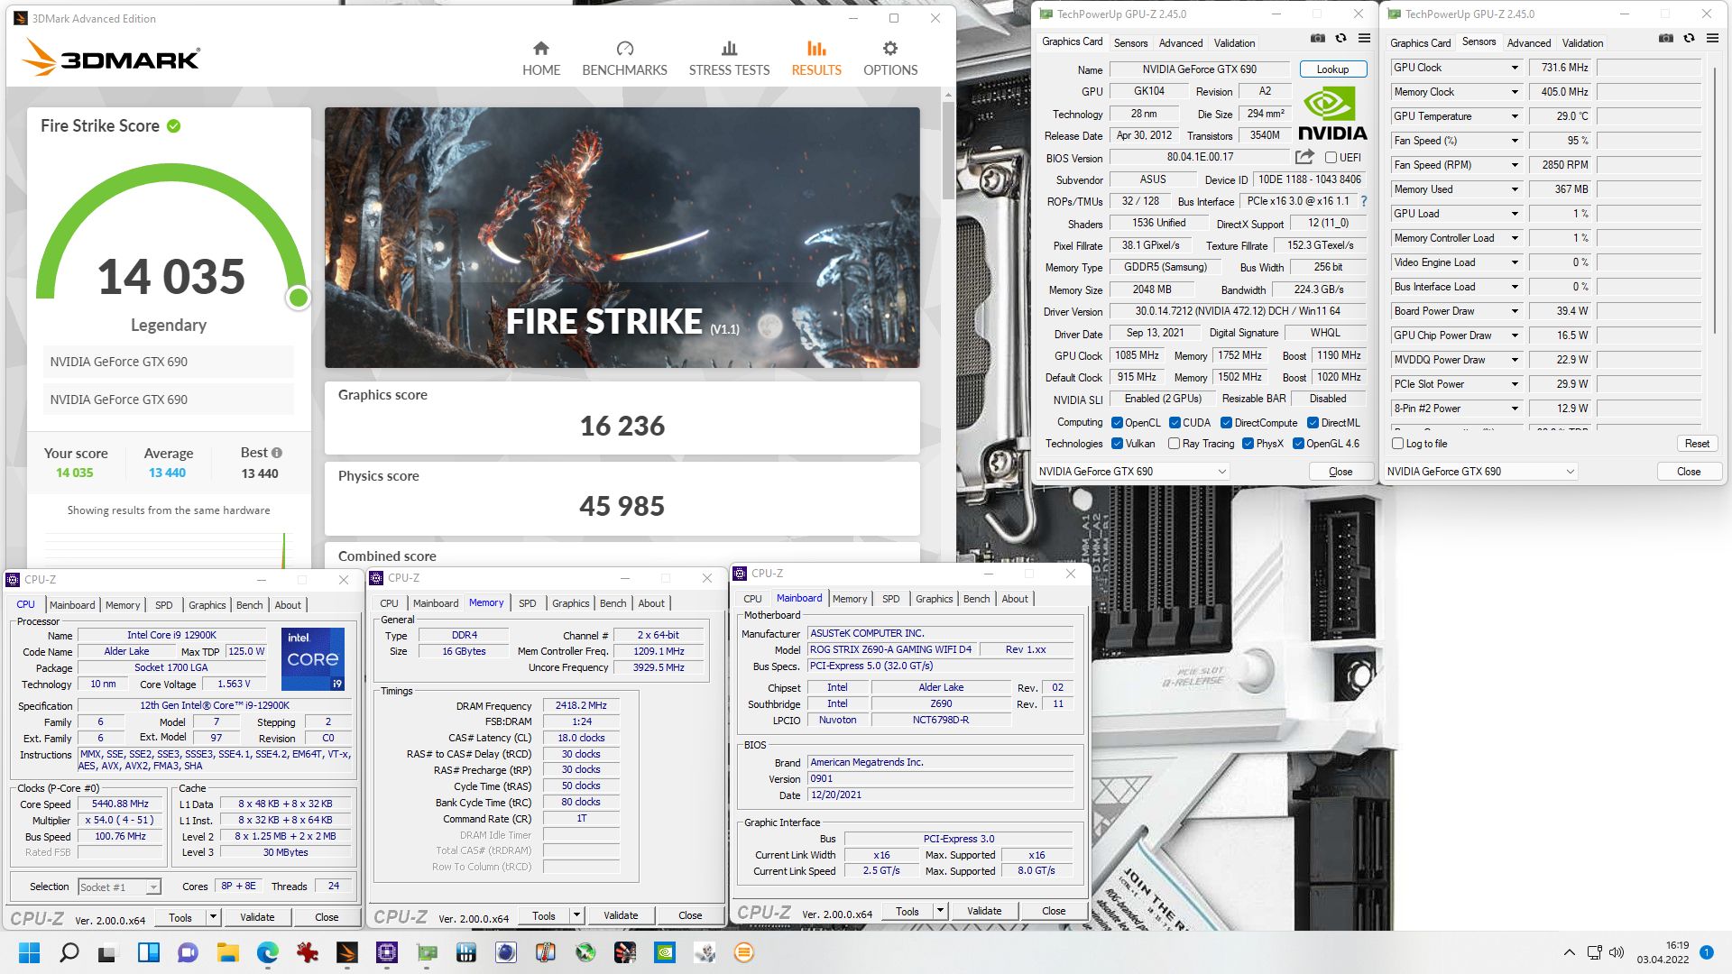Click the info icon next to Best
Screen dimensions: 1732x974
click(277, 453)
